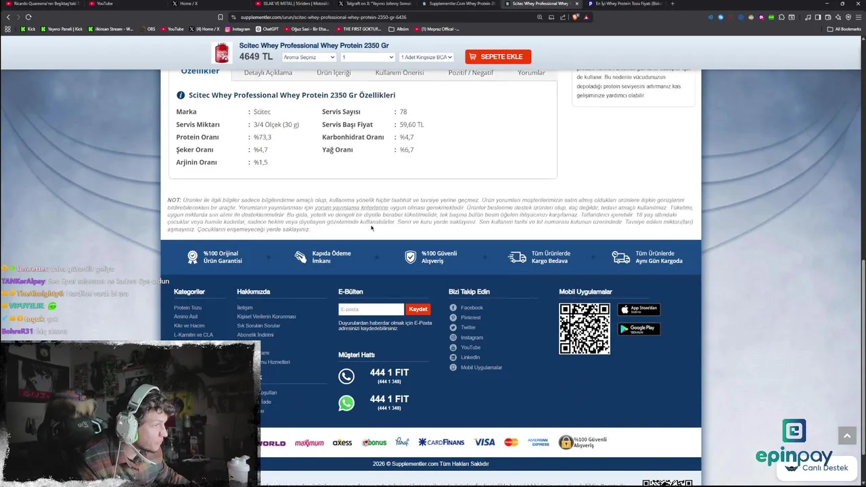Image resolution: width=866 pixels, height=487 pixels.
Task: Click the Instagram icon in footer
Action: coord(453,338)
